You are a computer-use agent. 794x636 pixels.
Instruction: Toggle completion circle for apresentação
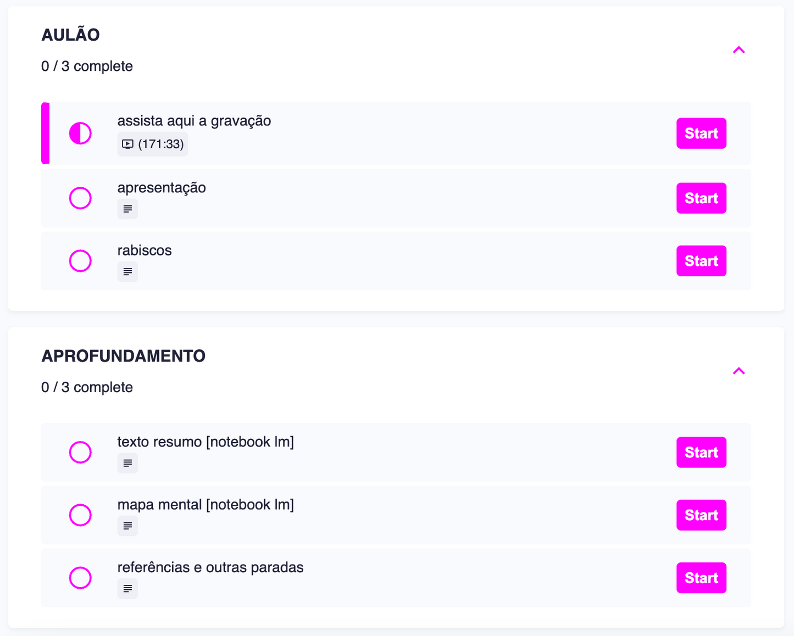80,198
